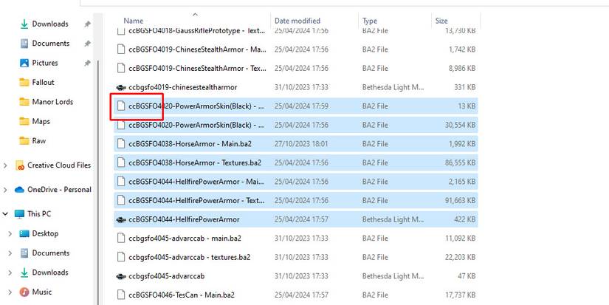Expand Desktop node under This PC
Viewport: 609px width, 305px height.
coord(10,233)
